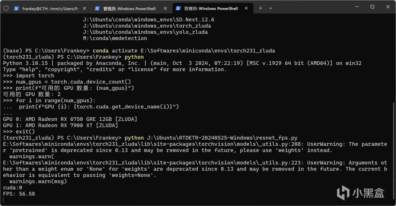This screenshot has height=206, width=396.
Task: Click PowerShell icon on the middle tab
Action: pos(97,8)
